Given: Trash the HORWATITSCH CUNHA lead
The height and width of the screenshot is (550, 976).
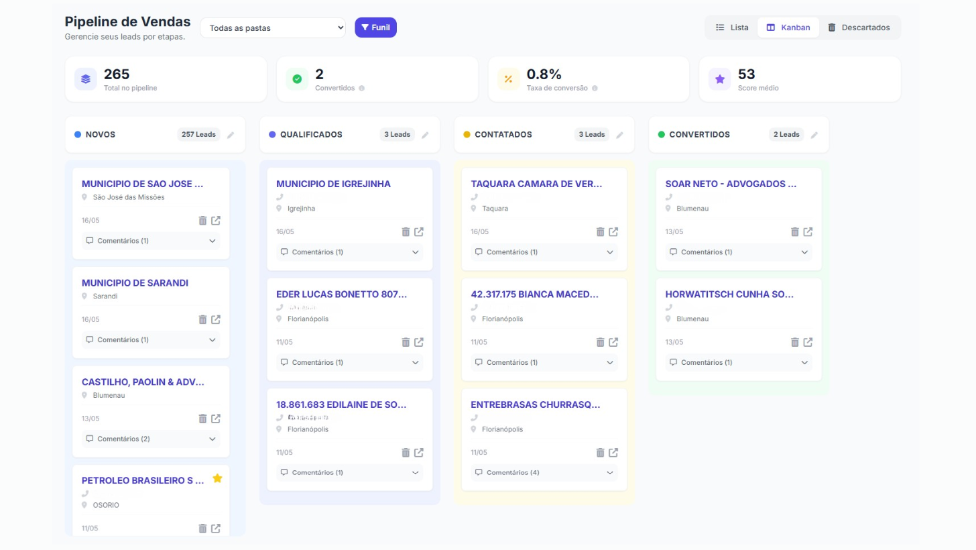Looking at the screenshot, I should [795, 342].
